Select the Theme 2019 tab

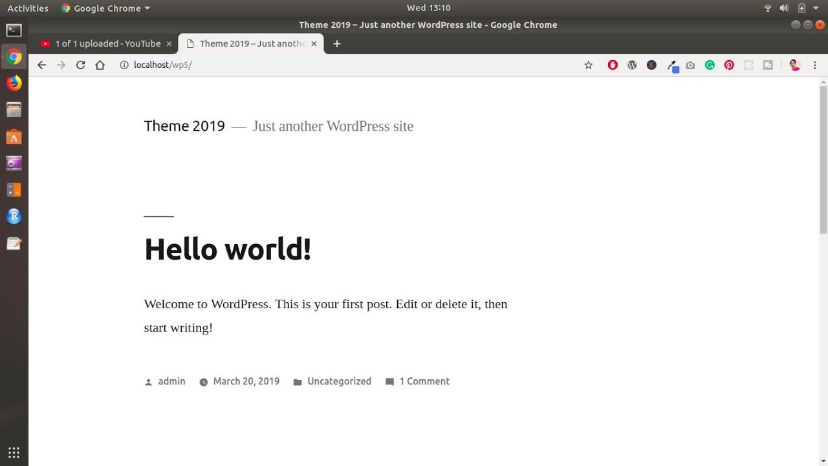coord(250,43)
